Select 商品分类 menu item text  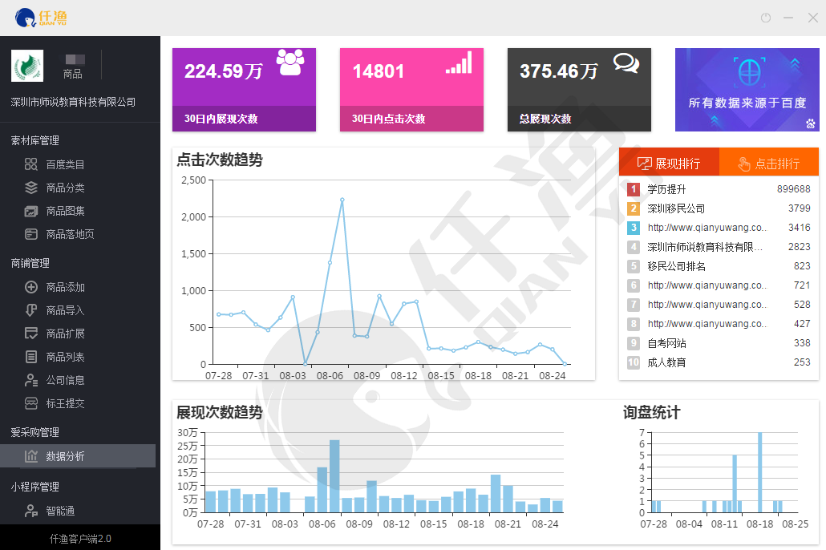65,188
